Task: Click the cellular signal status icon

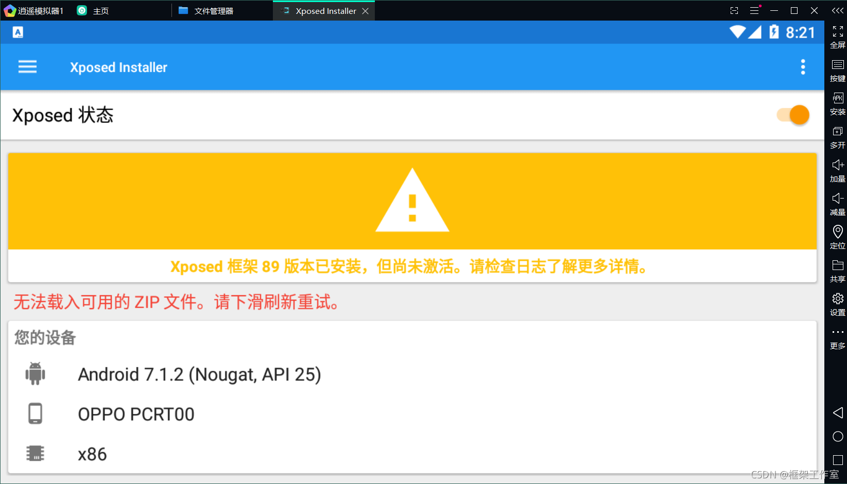Action: (755, 32)
